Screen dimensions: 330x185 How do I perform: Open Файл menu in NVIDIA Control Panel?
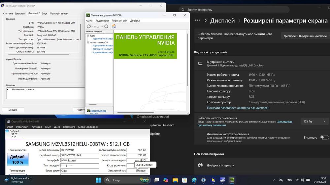89,21
